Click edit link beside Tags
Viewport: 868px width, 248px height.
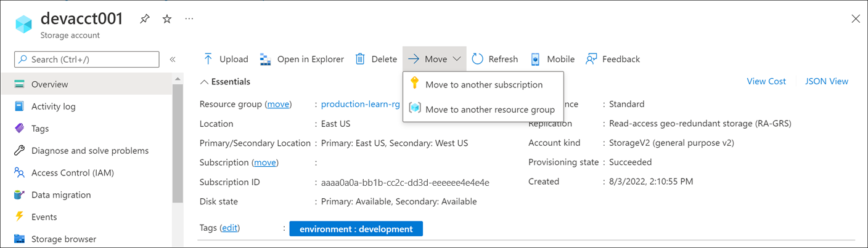(230, 228)
